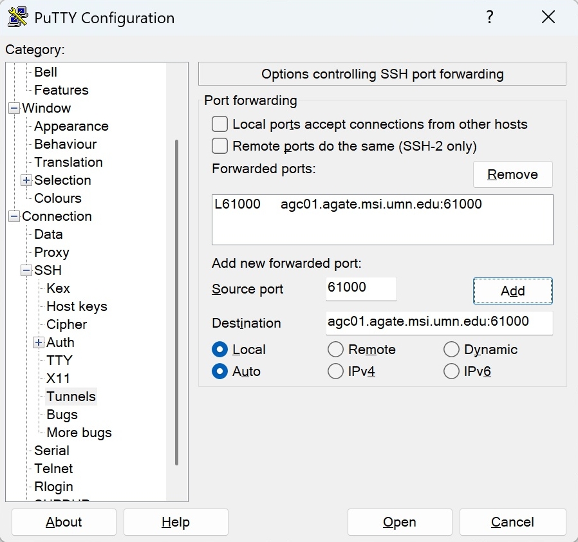Screen dimensions: 578x542
Task: Click the PuTTY icon in the title bar
Action: [17, 17]
